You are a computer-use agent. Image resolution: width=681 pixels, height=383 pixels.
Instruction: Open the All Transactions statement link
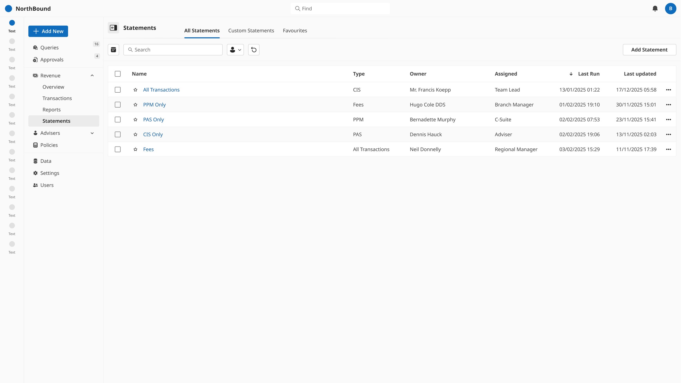coord(161,90)
